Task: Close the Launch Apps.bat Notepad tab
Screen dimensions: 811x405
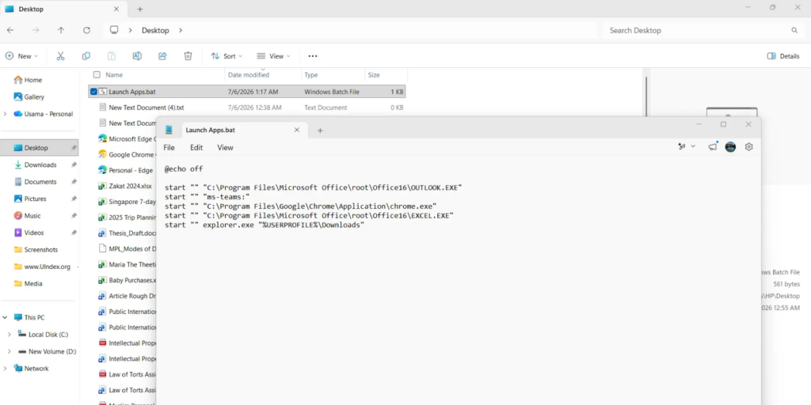Action: click(x=297, y=130)
